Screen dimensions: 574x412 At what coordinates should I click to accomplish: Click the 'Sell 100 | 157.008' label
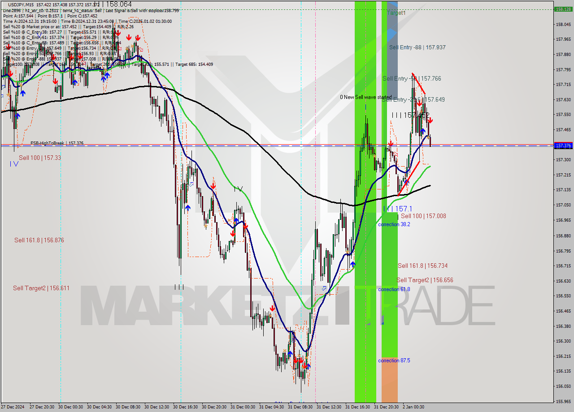coord(423,216)
